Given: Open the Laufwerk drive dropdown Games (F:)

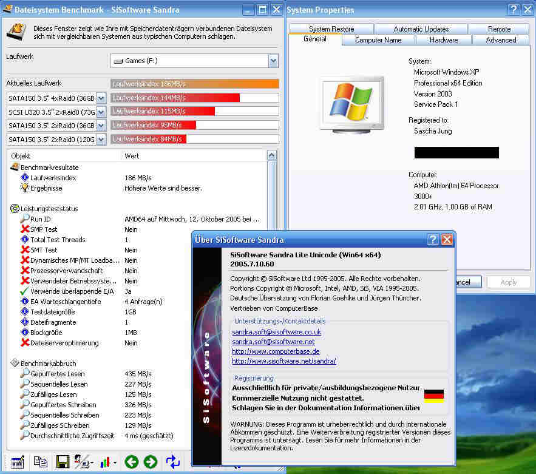Looking at the screenshot, I should pyautogui.click(x=273, y=61).
